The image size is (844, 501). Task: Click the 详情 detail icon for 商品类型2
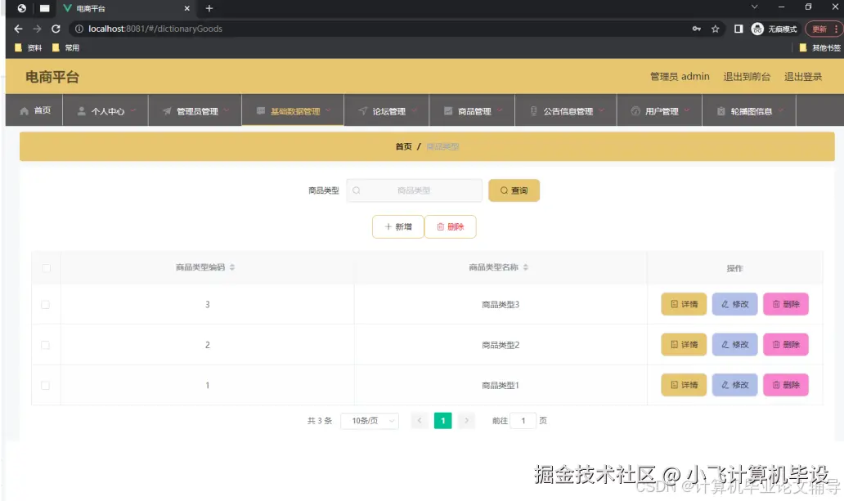click(676, 344)
